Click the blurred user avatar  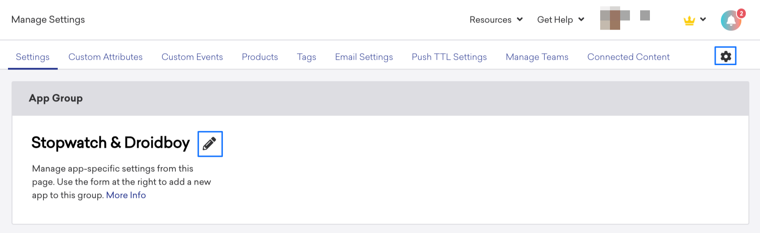coord(615,18)
